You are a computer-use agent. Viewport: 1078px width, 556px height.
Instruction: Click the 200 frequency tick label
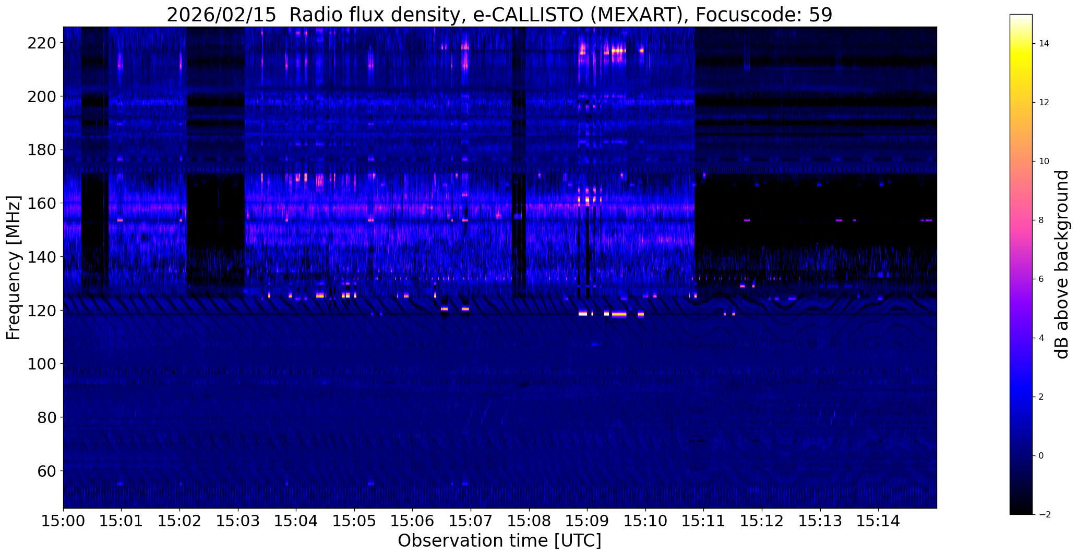point(41,96)
